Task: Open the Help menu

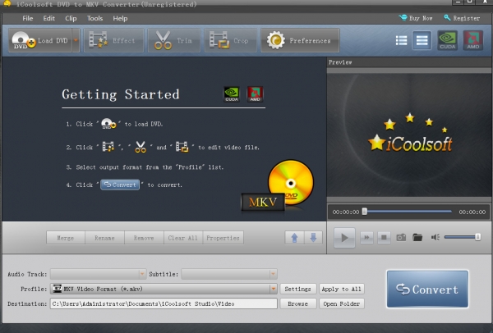Action: (120, 18)
